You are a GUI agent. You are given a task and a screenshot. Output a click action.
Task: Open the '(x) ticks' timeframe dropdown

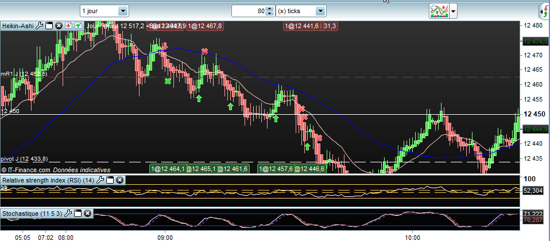[301, 11]
